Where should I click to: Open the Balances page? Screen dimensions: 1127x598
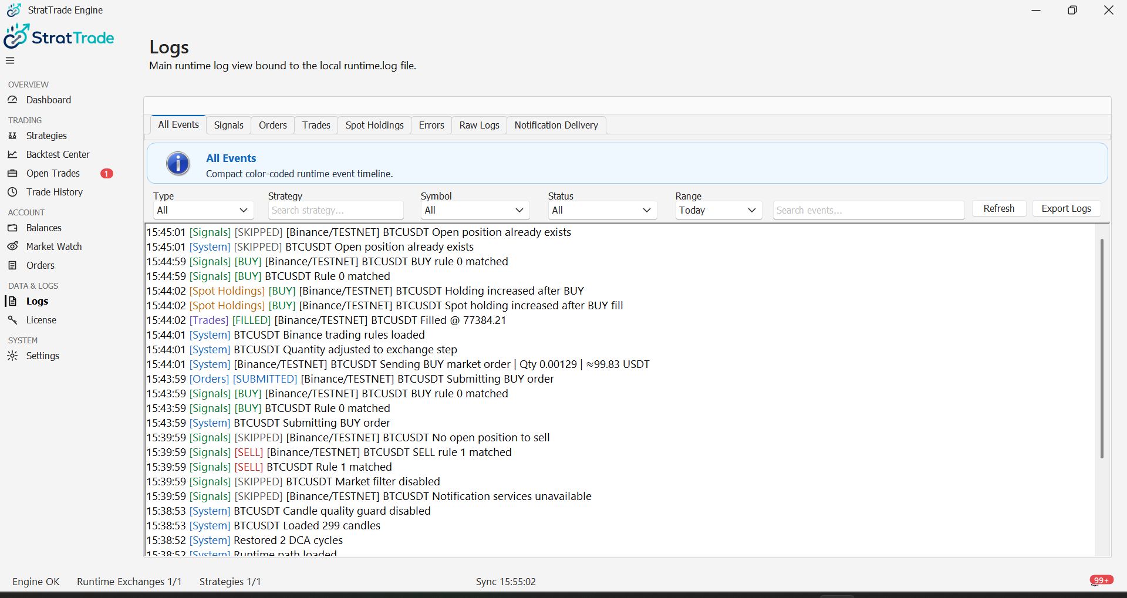pyautogui.click(x=44, y=228)
